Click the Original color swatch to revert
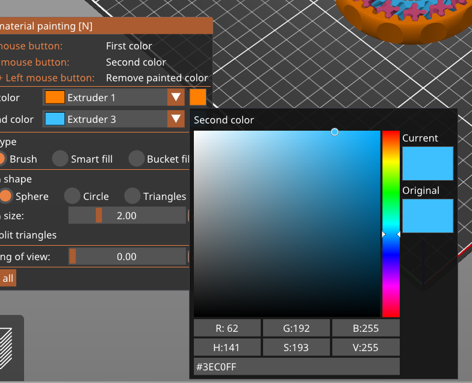 click(x=427, y=216)
